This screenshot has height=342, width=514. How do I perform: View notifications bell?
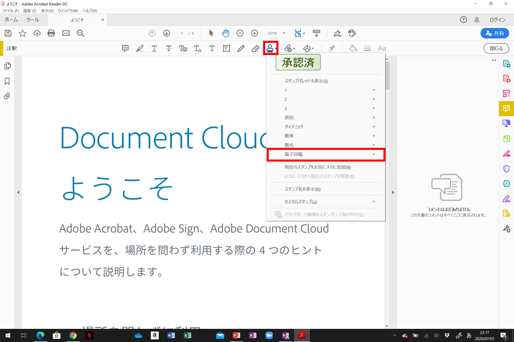point(477,20)
